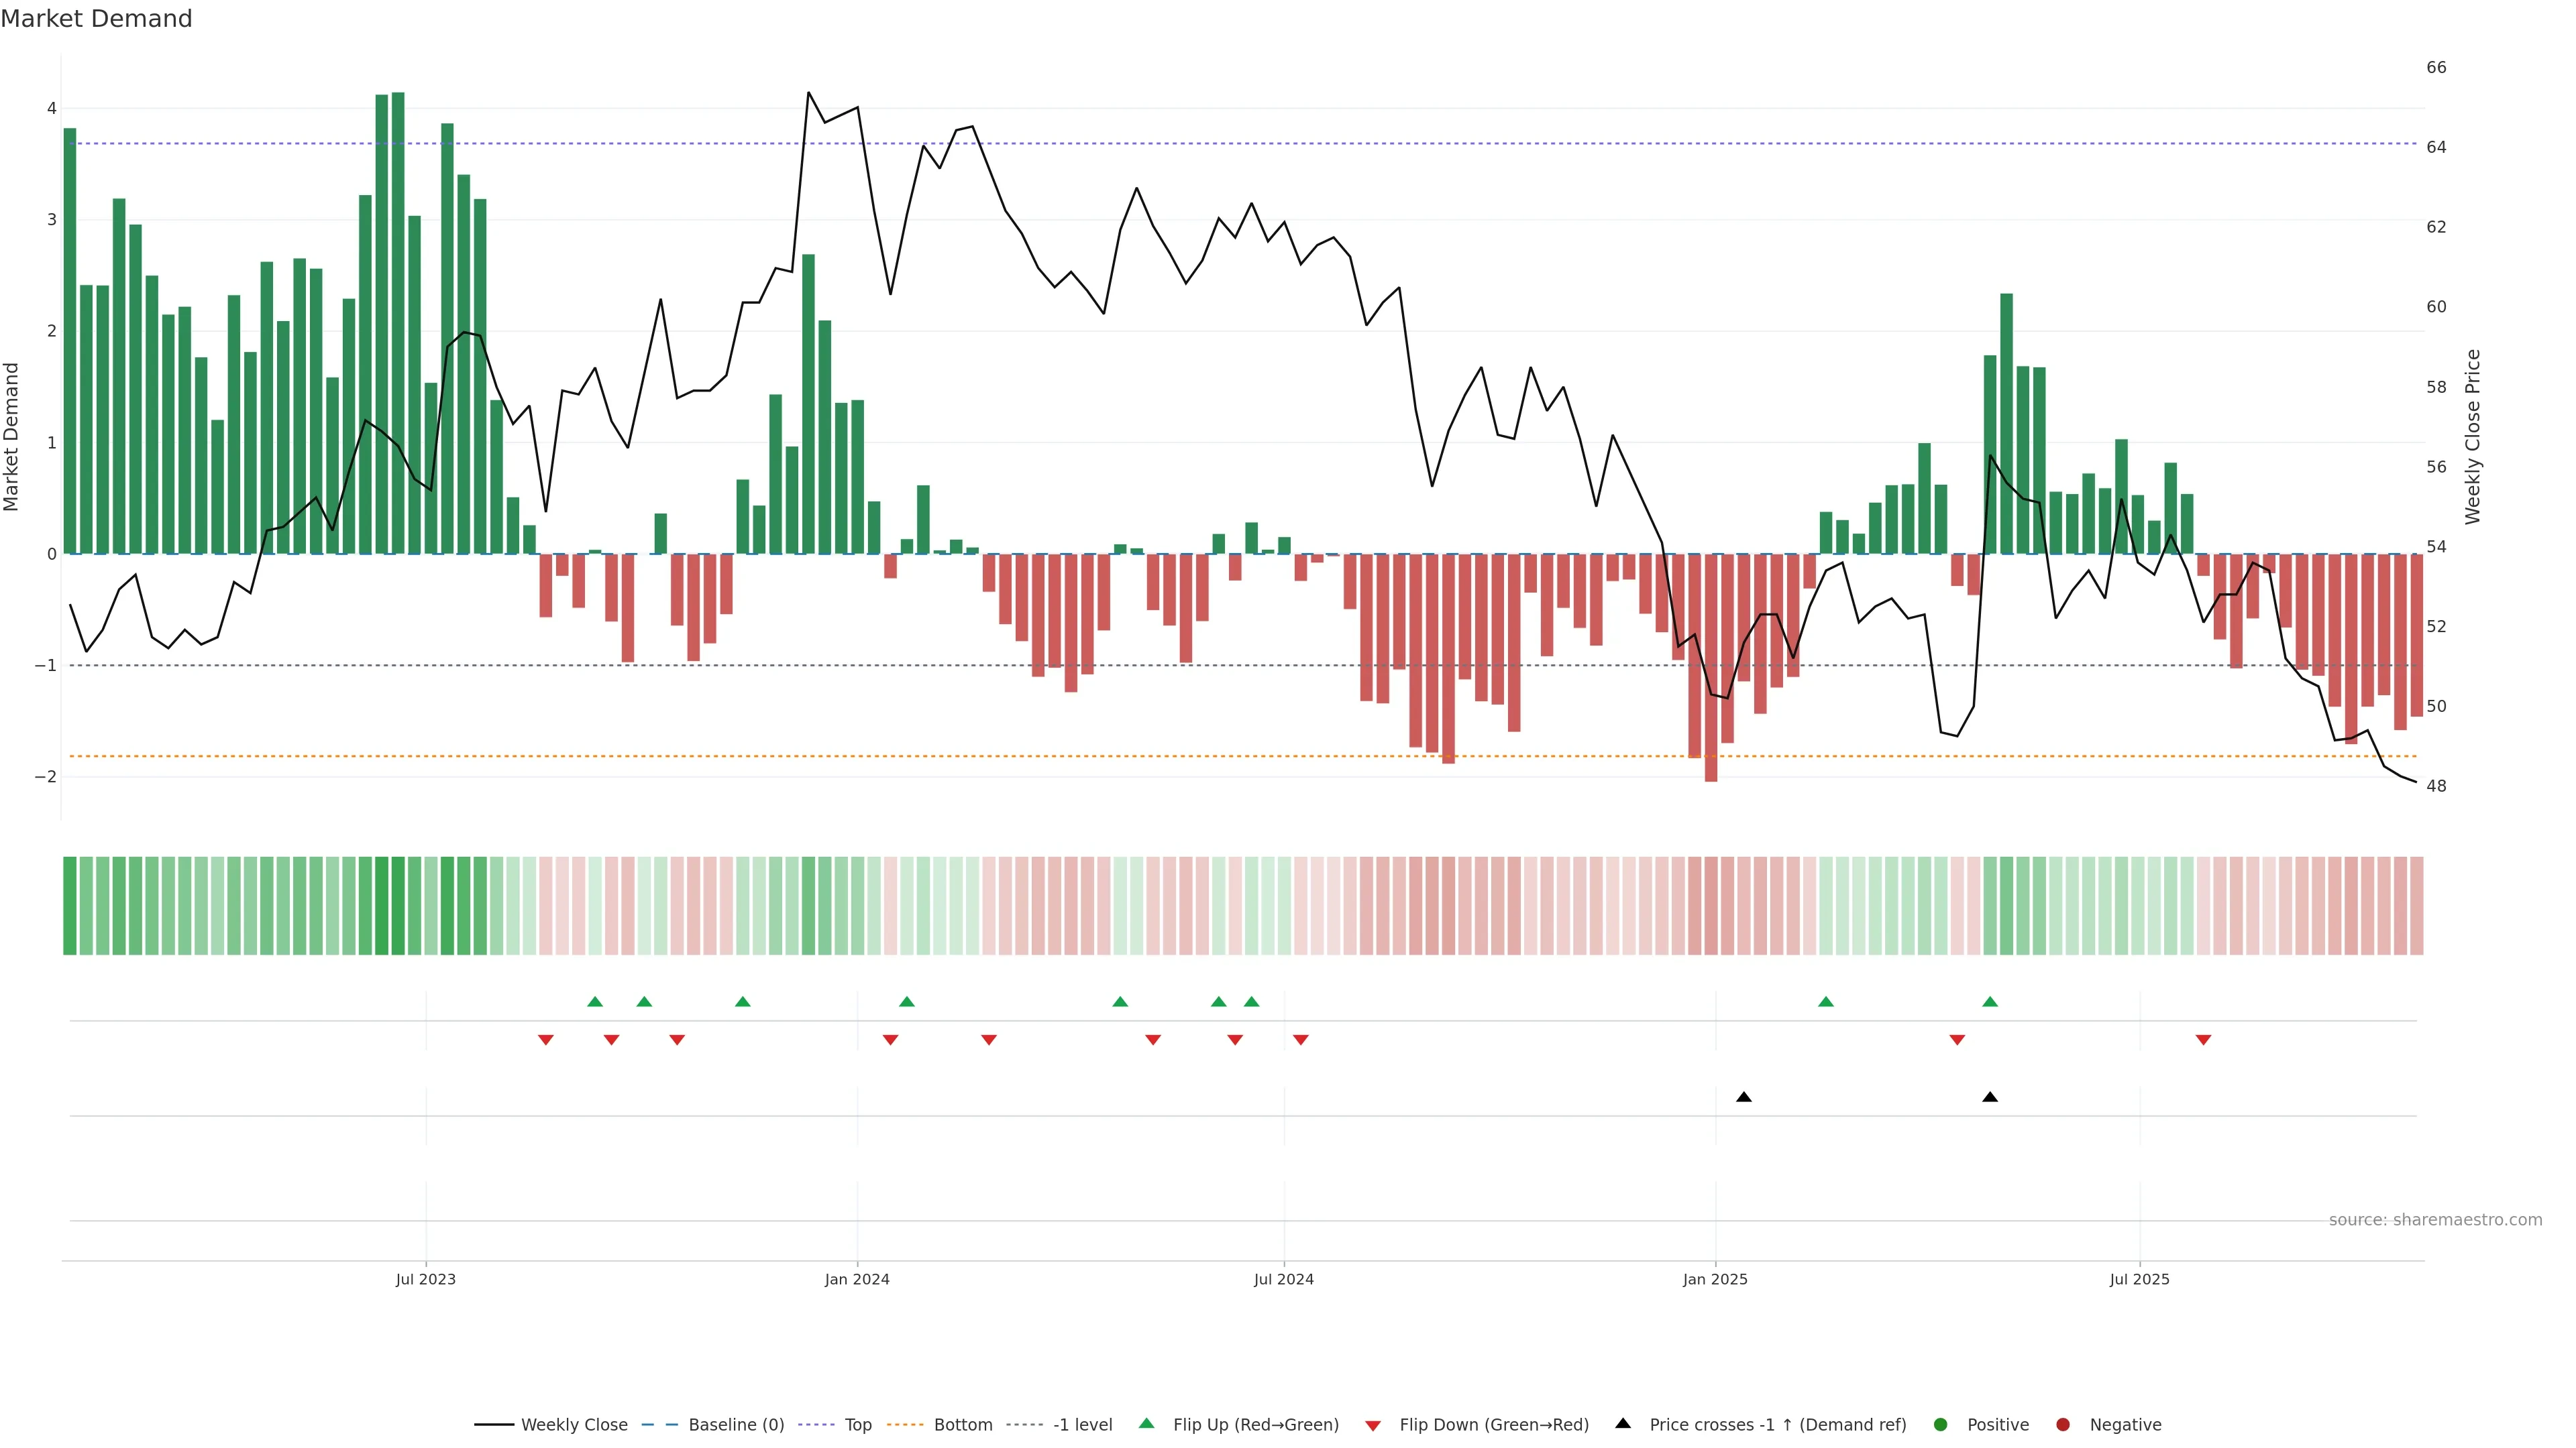Toggle the Top dotted line legend entry
Viewport: 2576px width, 1448px height.
point(857,1424)
